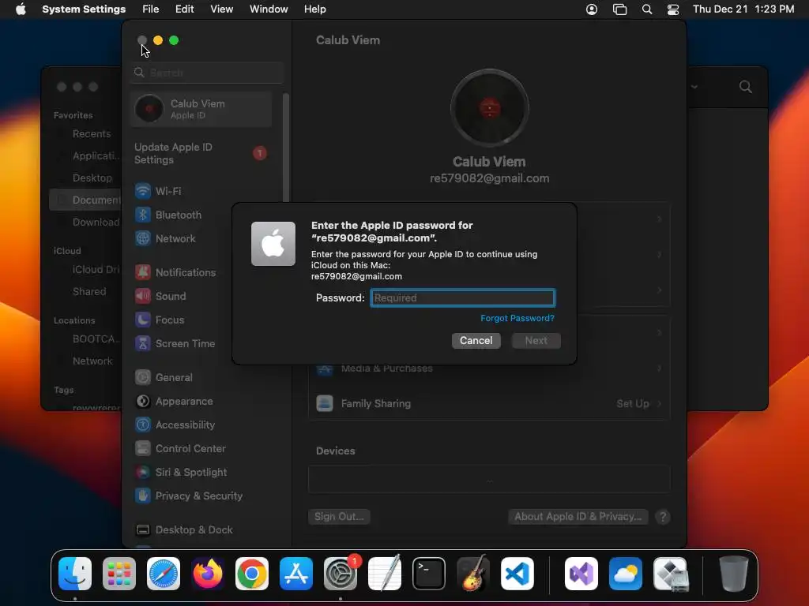Image resolution: width=809 pixels, height=606 pixels.
Task: Click the Cancel button in dialog
Action: pos(476,341)
